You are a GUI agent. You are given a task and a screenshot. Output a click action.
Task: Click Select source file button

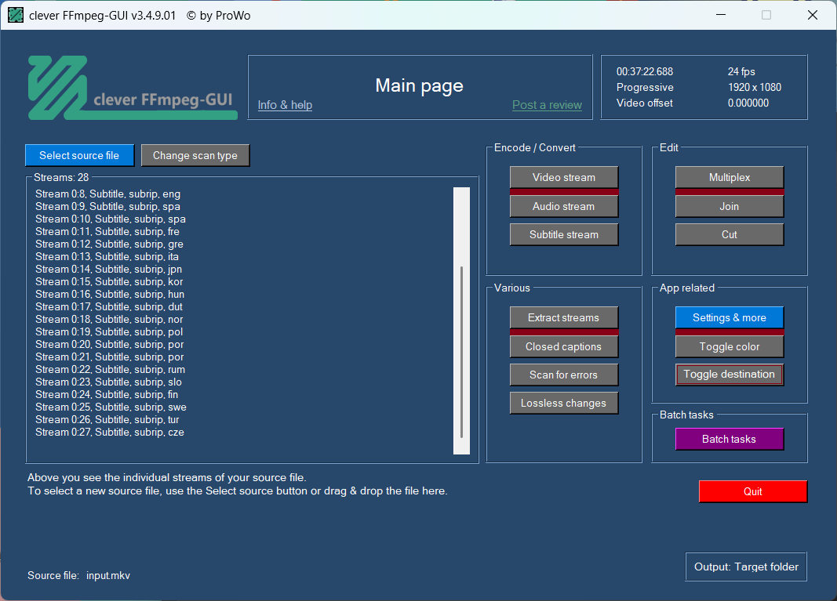(79, 155)
